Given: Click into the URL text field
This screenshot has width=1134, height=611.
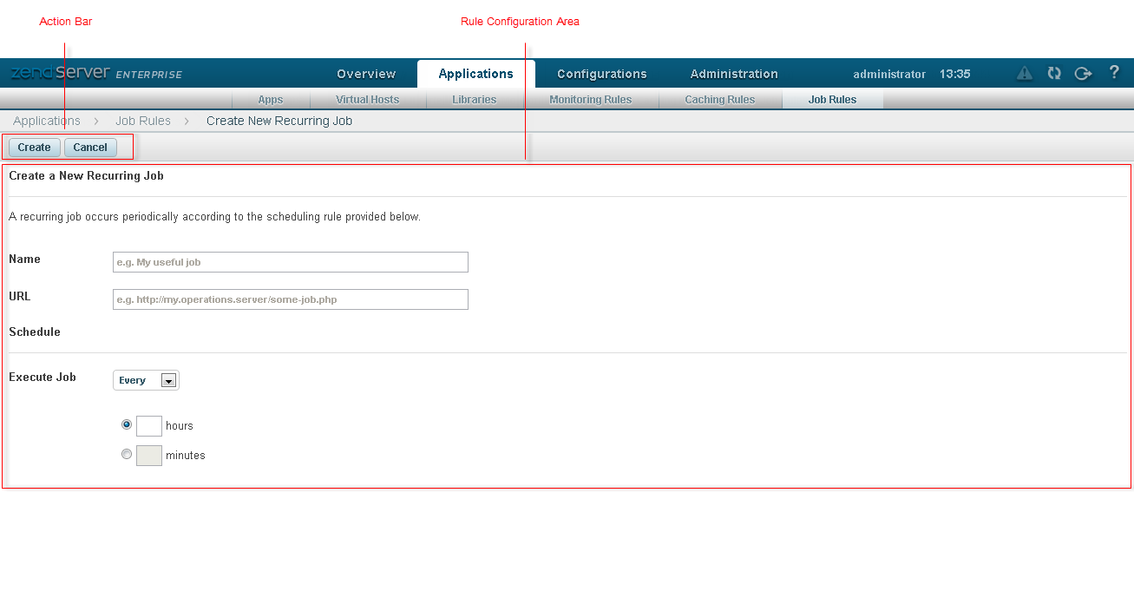Looking at the screenshot, I should click(291, 299).
